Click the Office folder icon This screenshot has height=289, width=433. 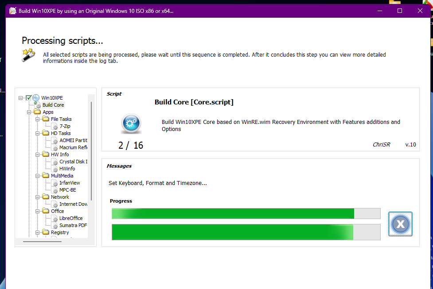coord(46,211)
